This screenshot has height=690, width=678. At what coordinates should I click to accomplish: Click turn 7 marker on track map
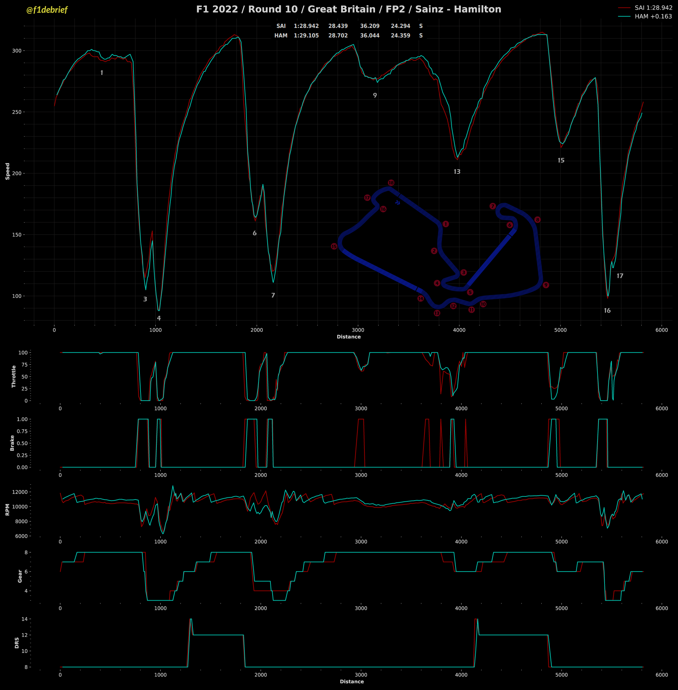tap(493, 206)
